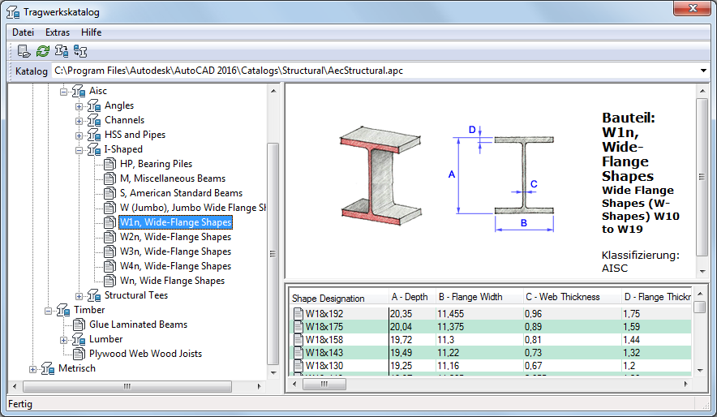Close the Tragwerkskatalog window

point(693,8)
